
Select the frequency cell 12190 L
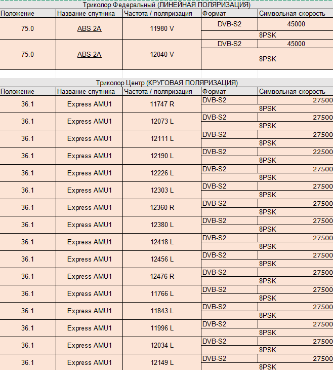point(162,156)
